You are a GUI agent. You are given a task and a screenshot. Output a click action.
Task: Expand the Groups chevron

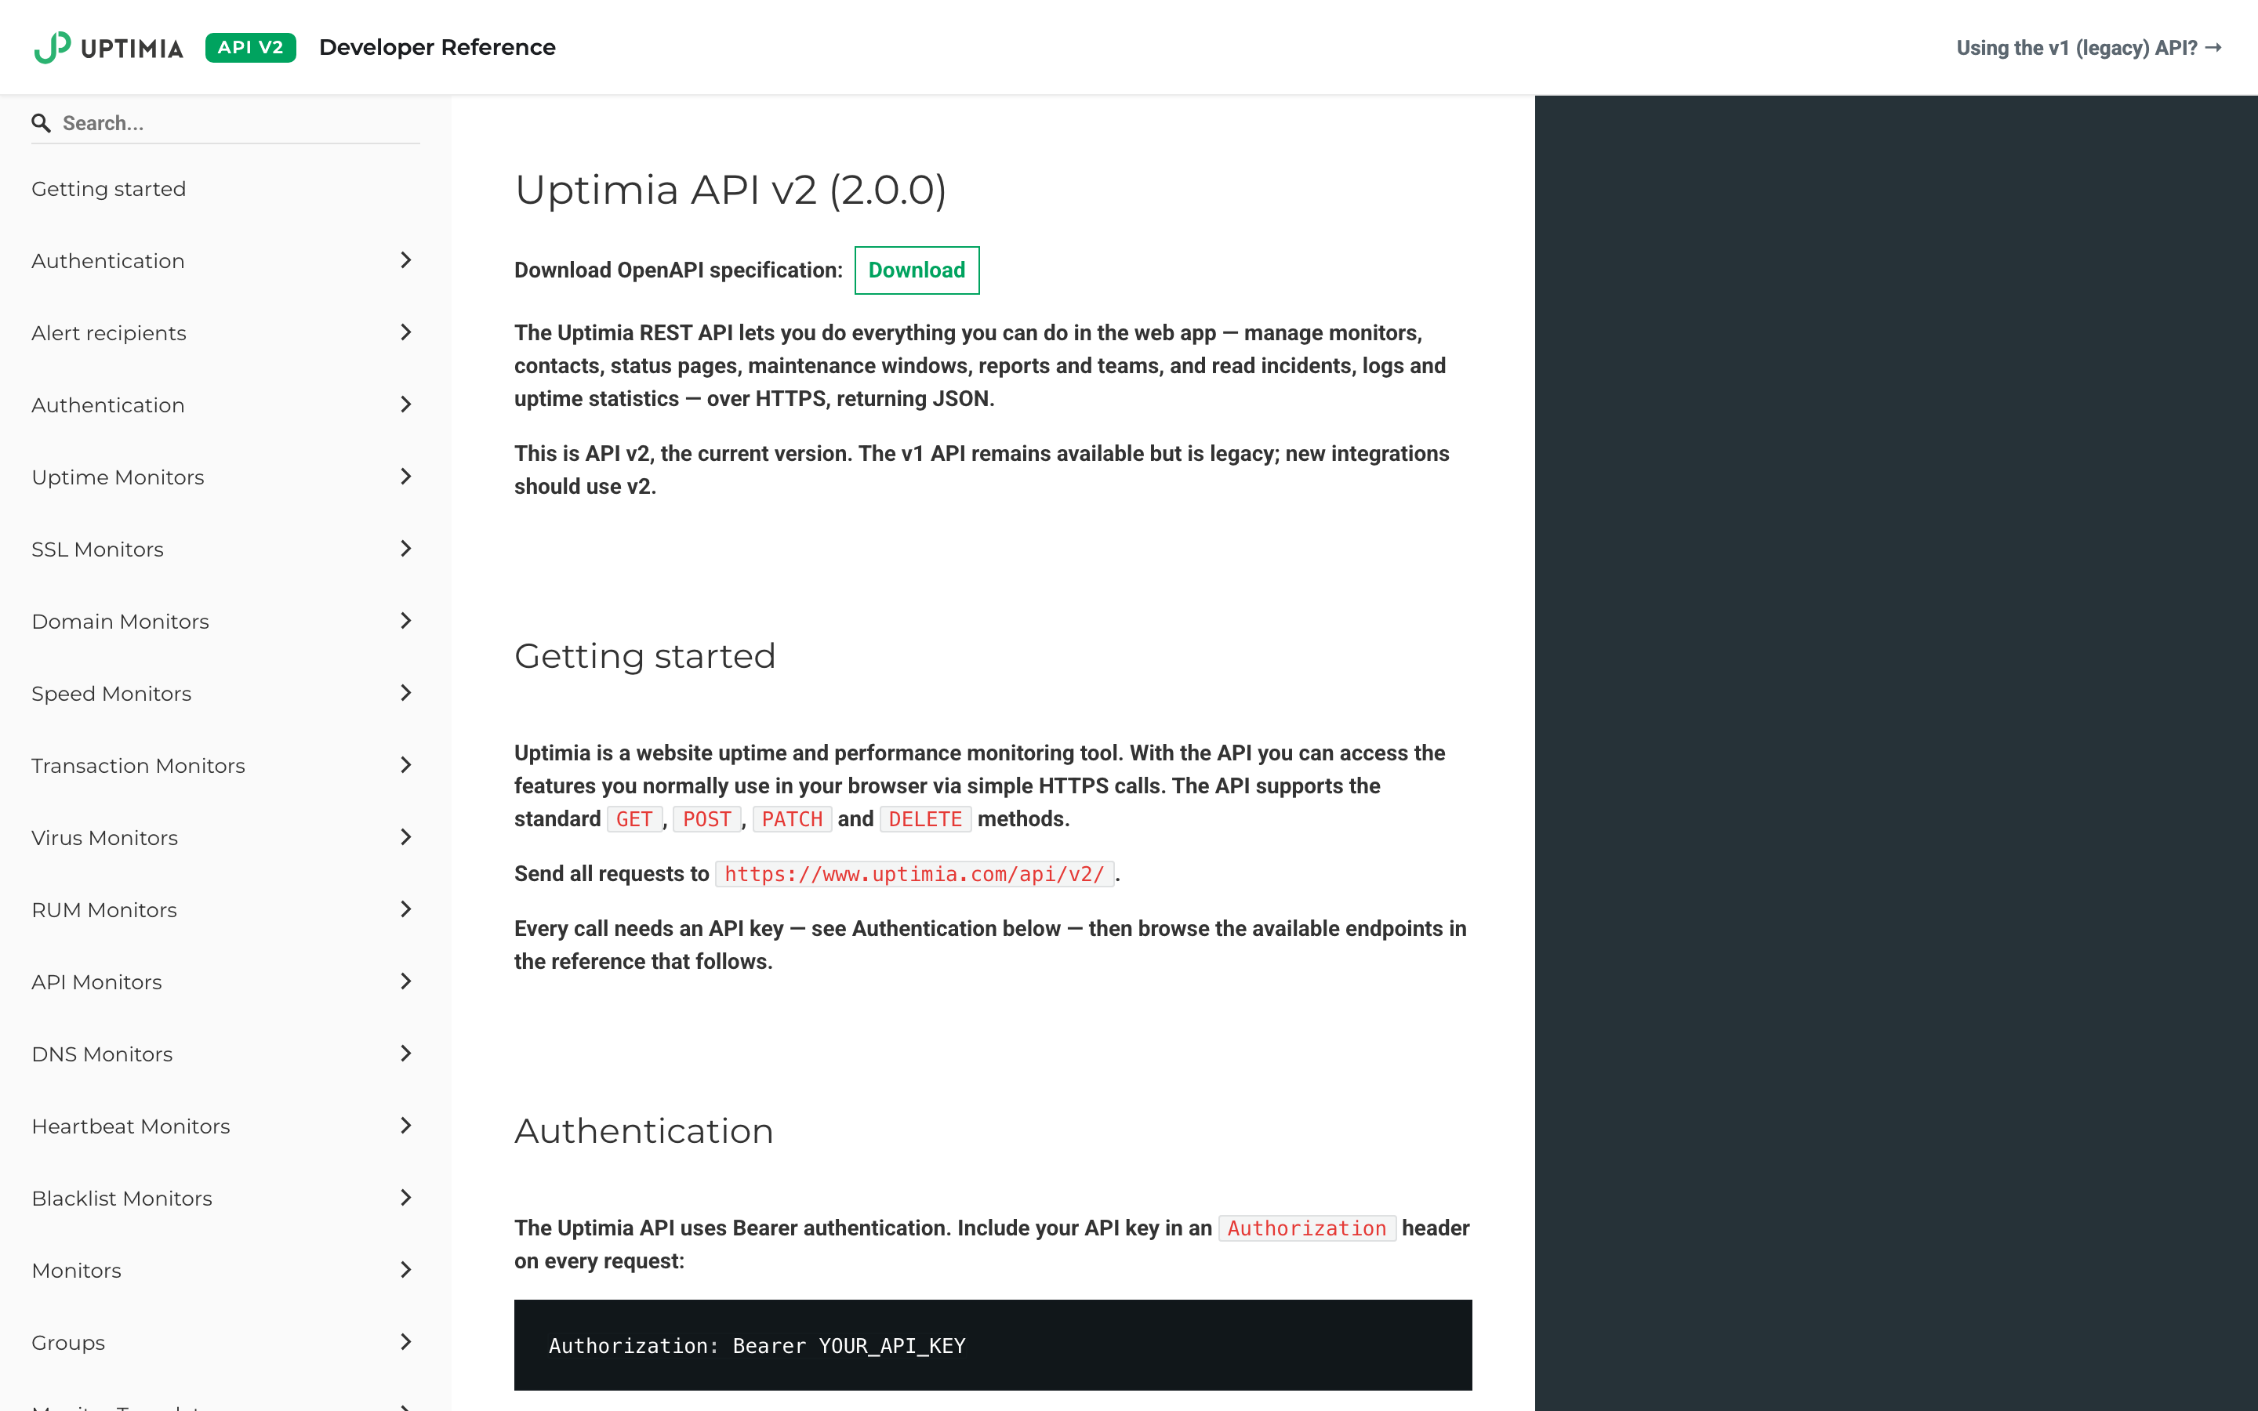coord(406,1342)
